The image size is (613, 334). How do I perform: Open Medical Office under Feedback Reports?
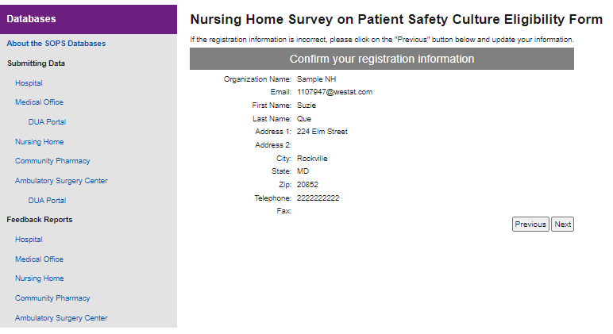(x=39, y=259)
